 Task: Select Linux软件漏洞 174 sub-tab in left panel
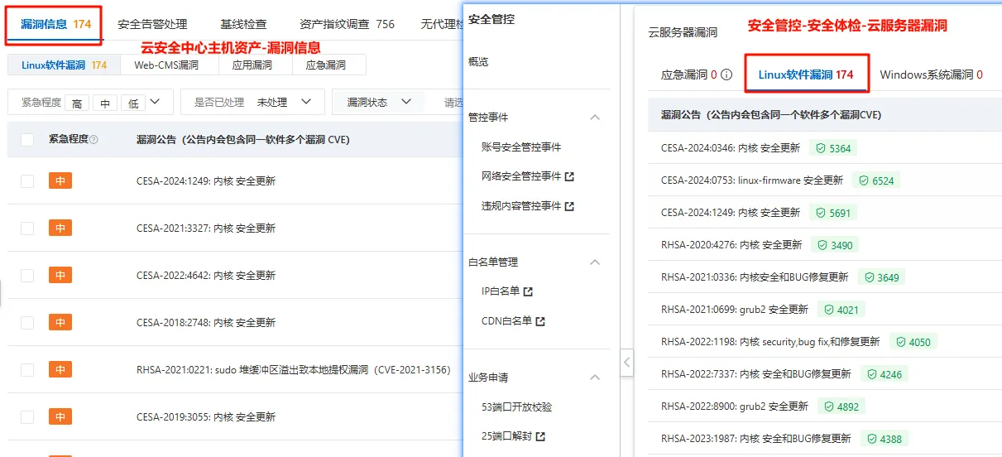(x=64, y=65)
